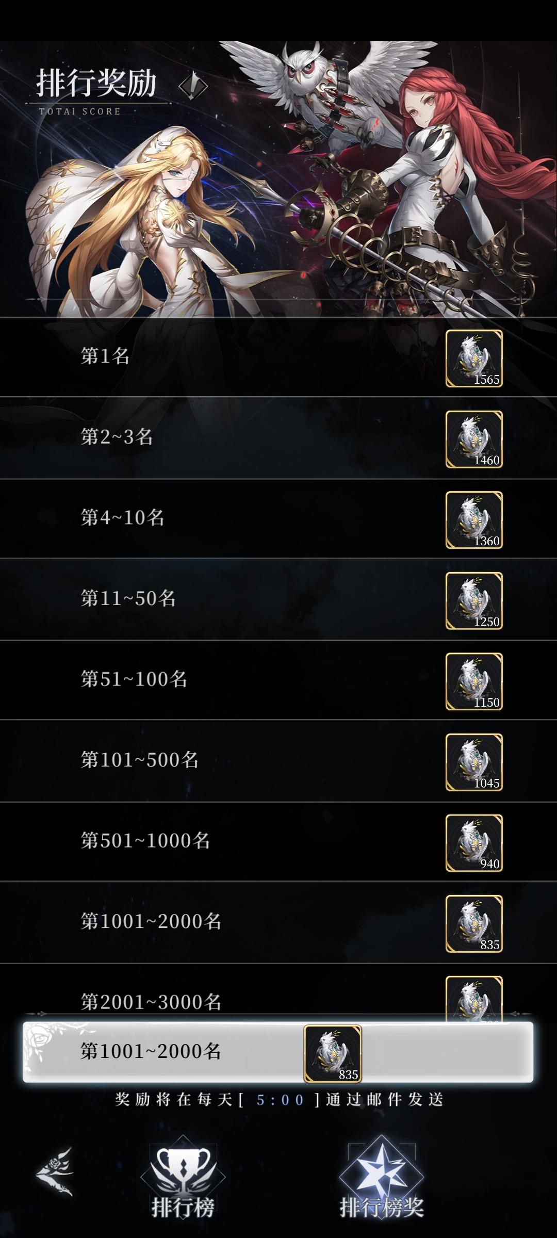
Task: View the reward item showing 1150
Action: [x=474, y=681]
